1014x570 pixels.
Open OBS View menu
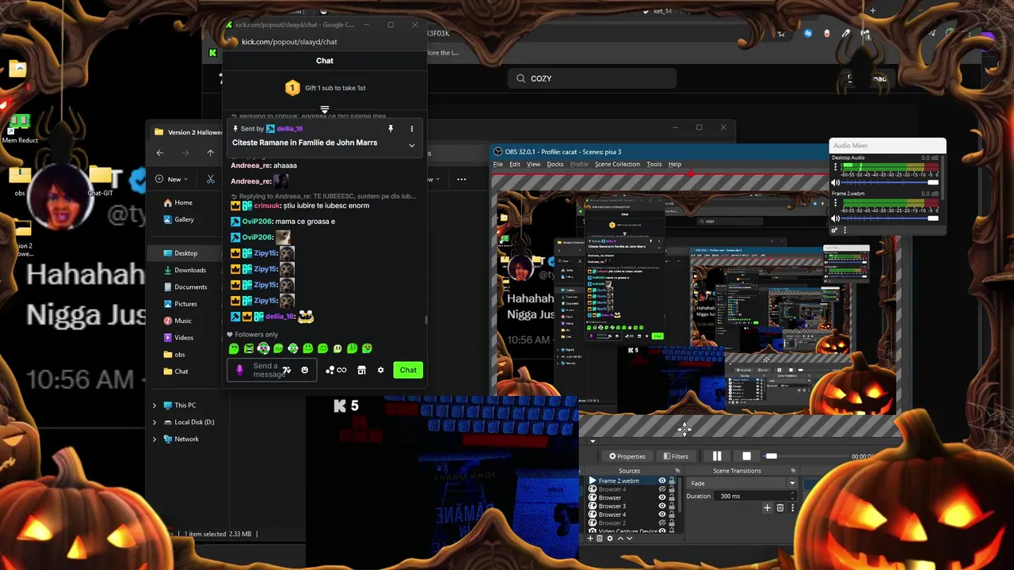coord(534,164)
